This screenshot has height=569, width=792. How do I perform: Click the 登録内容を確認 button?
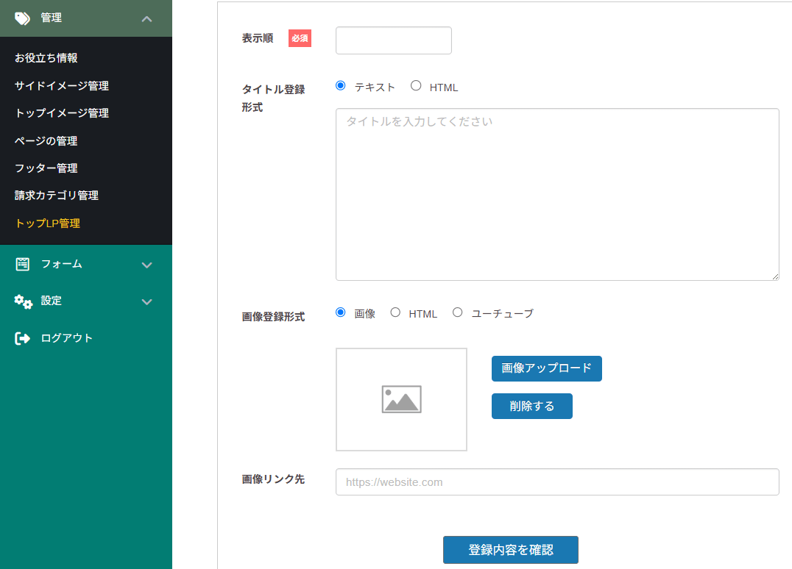click(511, 550)
